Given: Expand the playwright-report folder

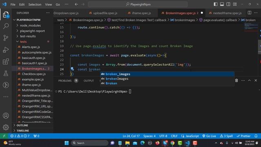Looking at the screenshot, I should point(33,31).
